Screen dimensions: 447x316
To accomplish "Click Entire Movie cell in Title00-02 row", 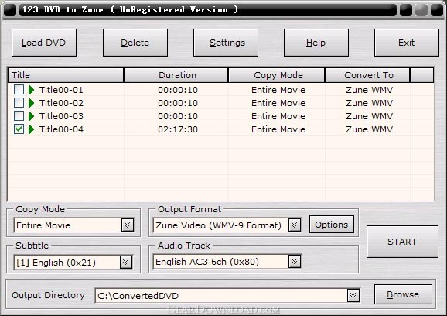I will click(x=278, y=103).
